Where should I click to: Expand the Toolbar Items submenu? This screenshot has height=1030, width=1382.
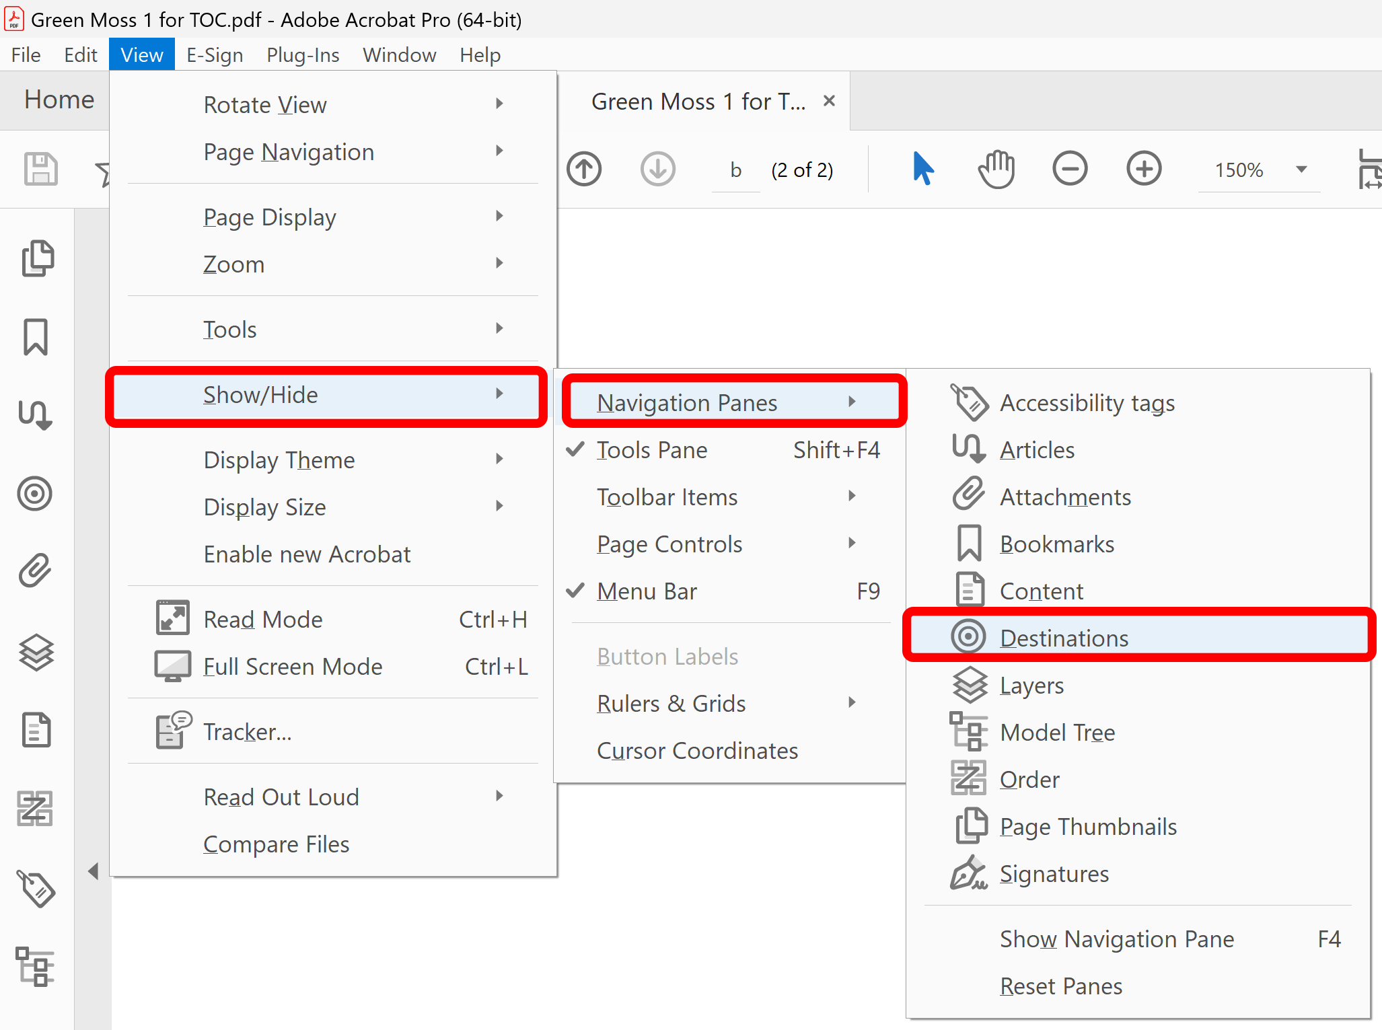click(x=667, y=496)
